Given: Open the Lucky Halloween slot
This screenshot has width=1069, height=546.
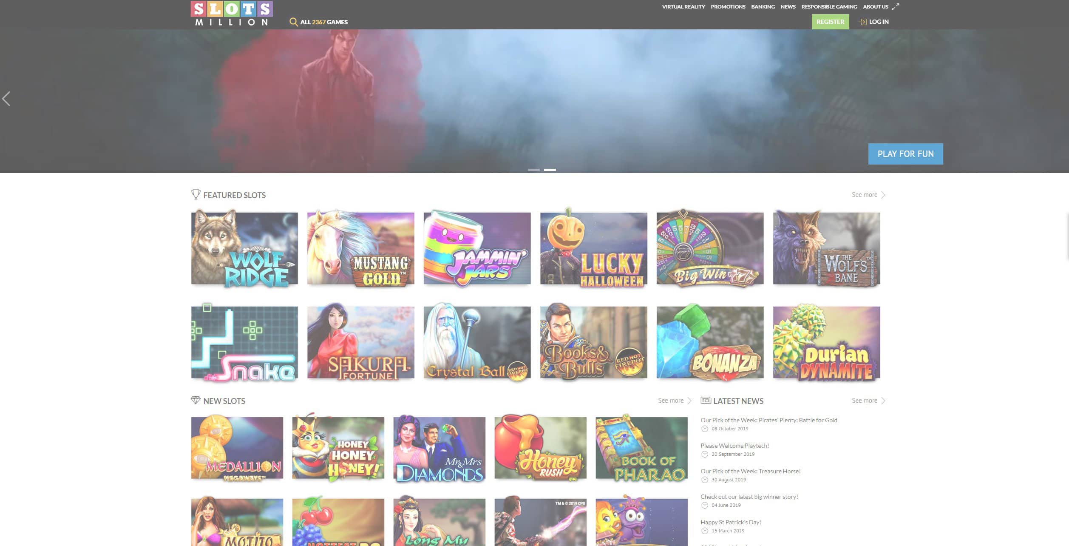Looking at the screenshot, I should 594,248.
